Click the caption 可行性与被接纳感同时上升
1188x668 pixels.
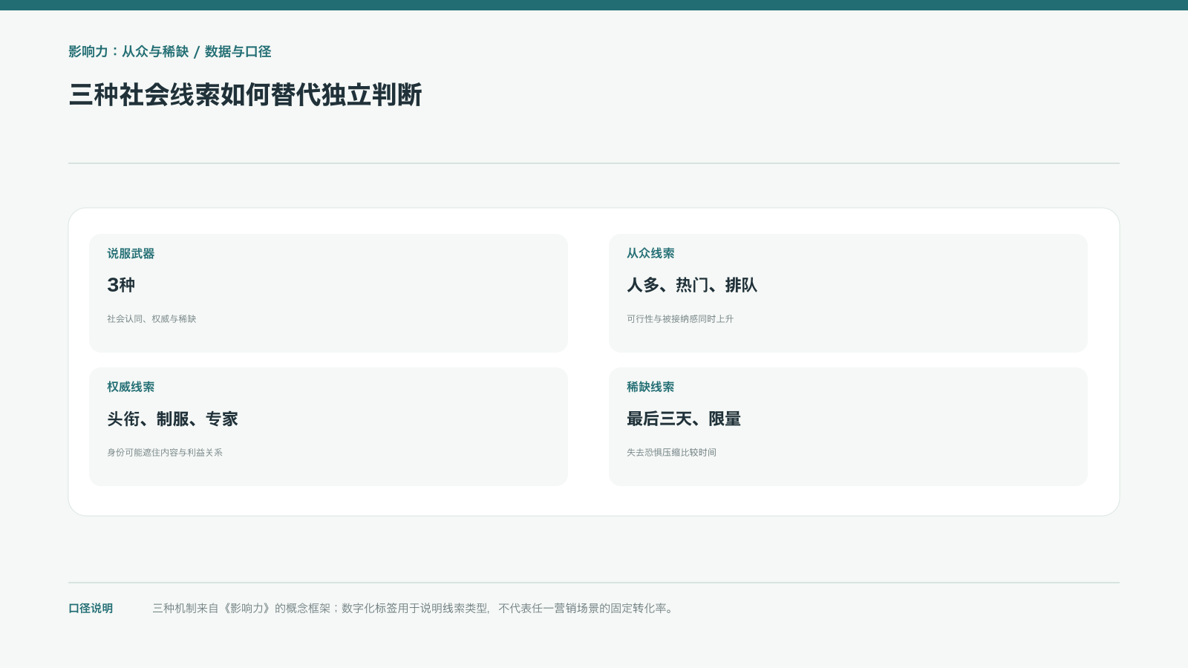click(x=680, y=319)
